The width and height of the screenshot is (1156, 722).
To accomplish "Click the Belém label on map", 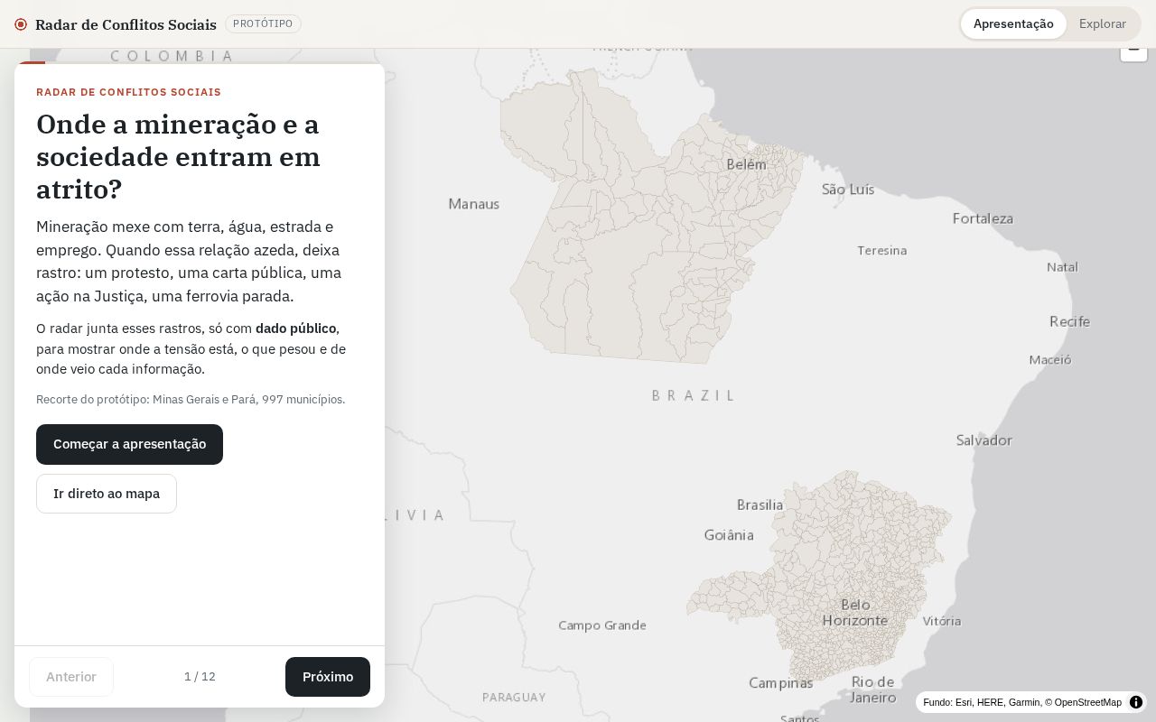I will (746, 164).
